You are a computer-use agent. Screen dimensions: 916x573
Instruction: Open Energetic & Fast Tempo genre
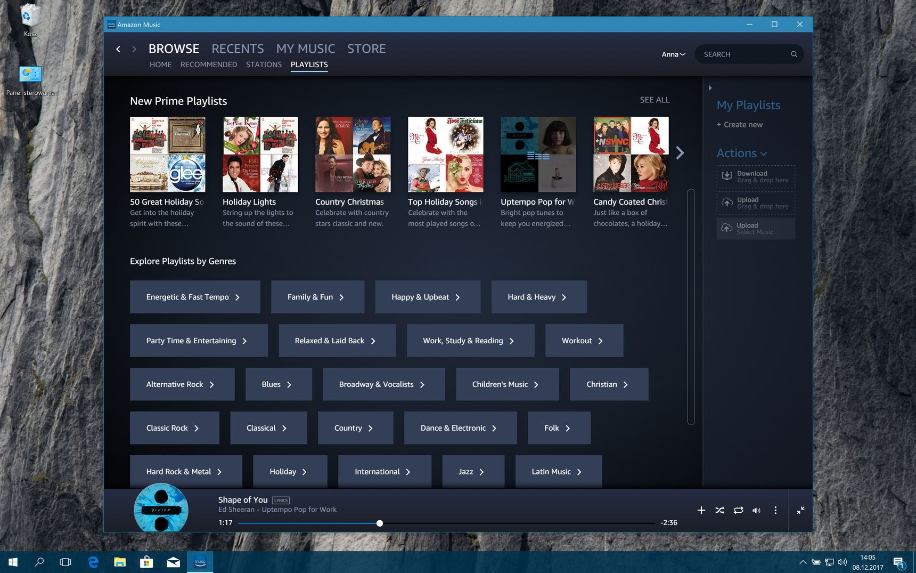point(195,297)
